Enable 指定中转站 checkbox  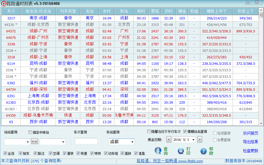pyautogui.click(x=30, y=132)
